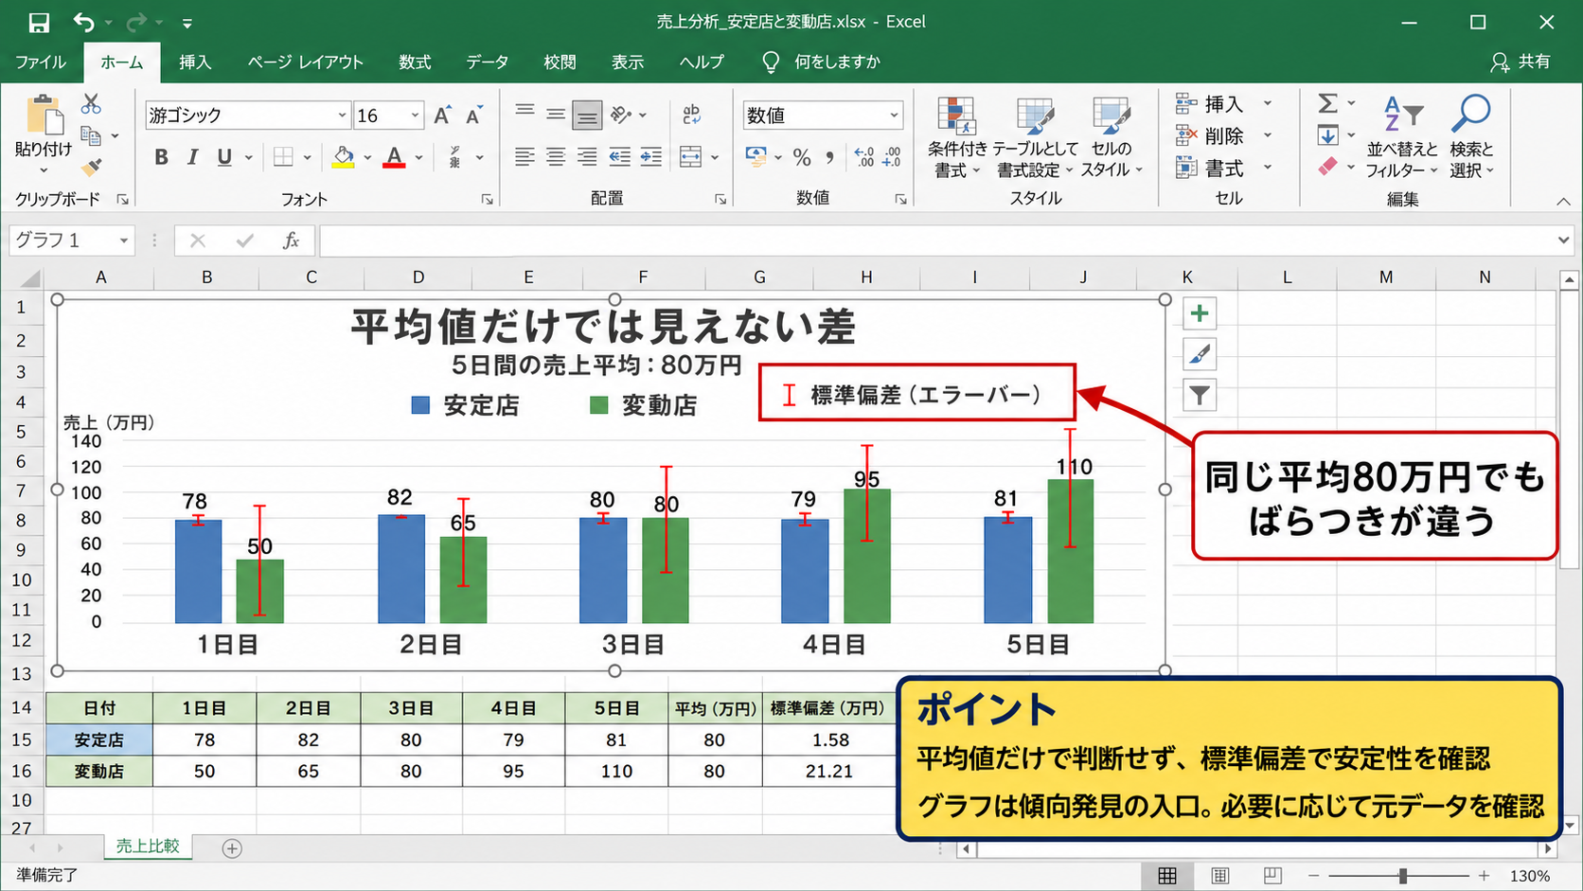The image size is (1583, 891).
Task: Click the Merge and Center icon
Action: pos(691,157)
